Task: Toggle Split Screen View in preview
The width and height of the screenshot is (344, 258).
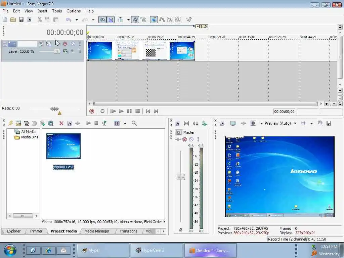Action: point(253,123)
